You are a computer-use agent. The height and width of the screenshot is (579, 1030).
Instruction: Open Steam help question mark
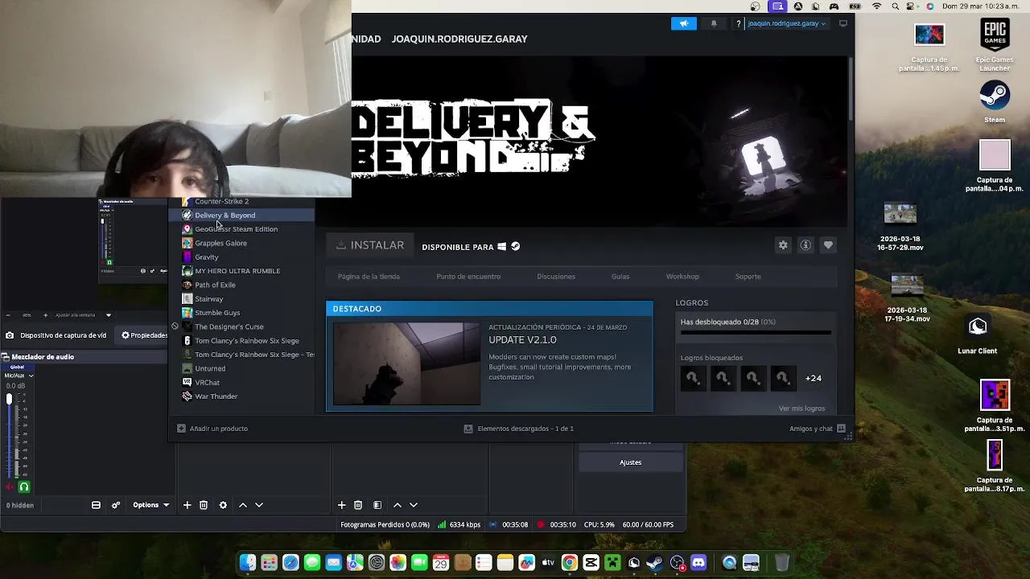click(738, 24)
